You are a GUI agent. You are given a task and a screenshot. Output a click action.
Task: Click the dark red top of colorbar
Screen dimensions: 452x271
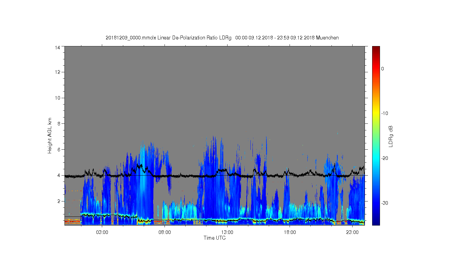coord(376,48)
